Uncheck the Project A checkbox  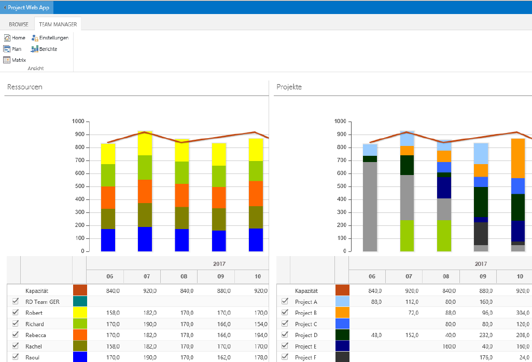click(x=285, y=301)
